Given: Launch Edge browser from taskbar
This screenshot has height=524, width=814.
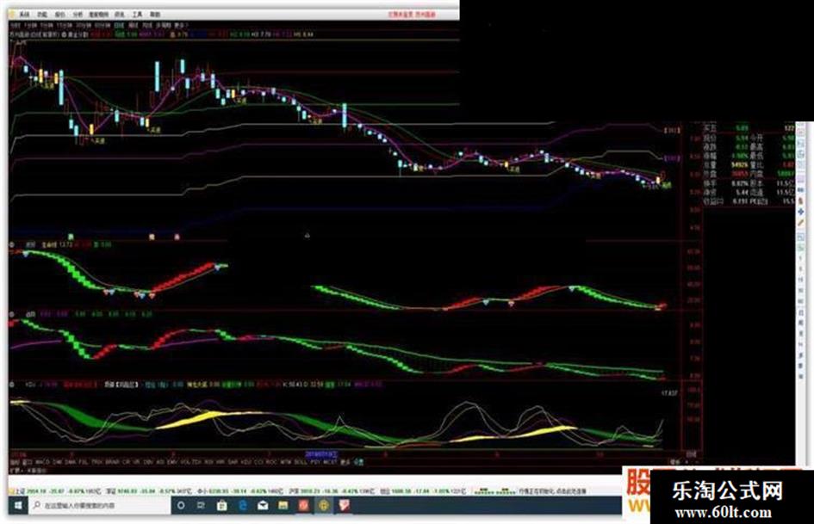Looking at the screenshot, I should click(242, 505).
